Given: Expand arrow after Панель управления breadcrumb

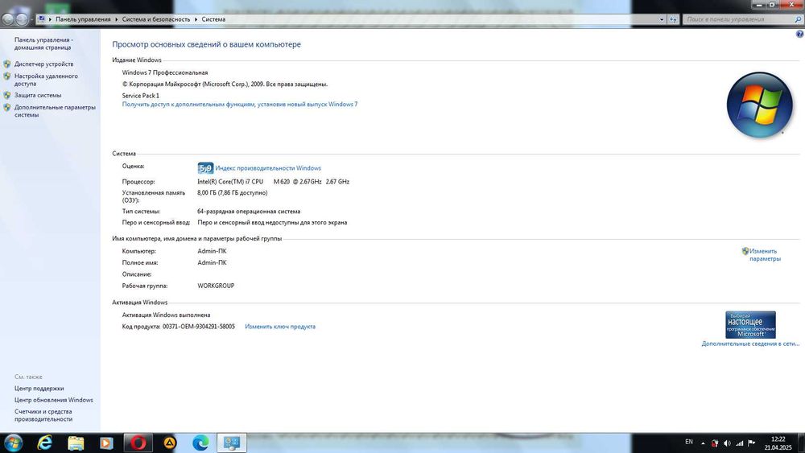Looking at the screenshot, I should (117, 19).
